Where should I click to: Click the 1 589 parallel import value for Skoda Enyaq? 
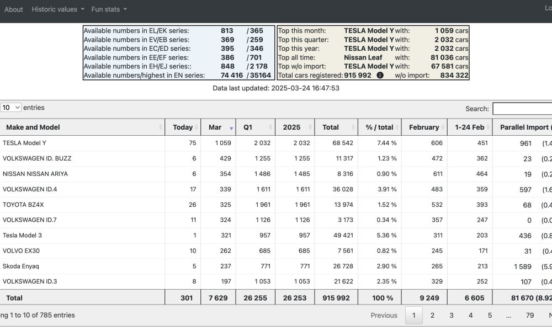coord(522,266)
